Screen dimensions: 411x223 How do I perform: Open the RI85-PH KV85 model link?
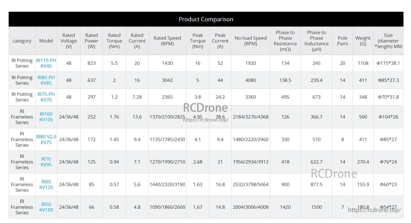[x=46, y=80]
